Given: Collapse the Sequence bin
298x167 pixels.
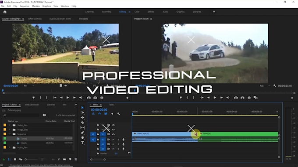Looking at the screenshot, I should click(10, 134).
